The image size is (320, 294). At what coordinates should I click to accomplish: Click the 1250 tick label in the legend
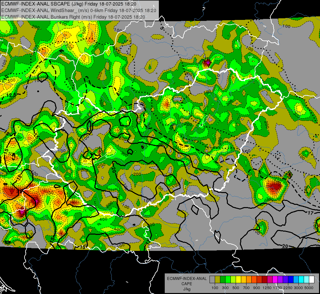click(x=267, y=288)
